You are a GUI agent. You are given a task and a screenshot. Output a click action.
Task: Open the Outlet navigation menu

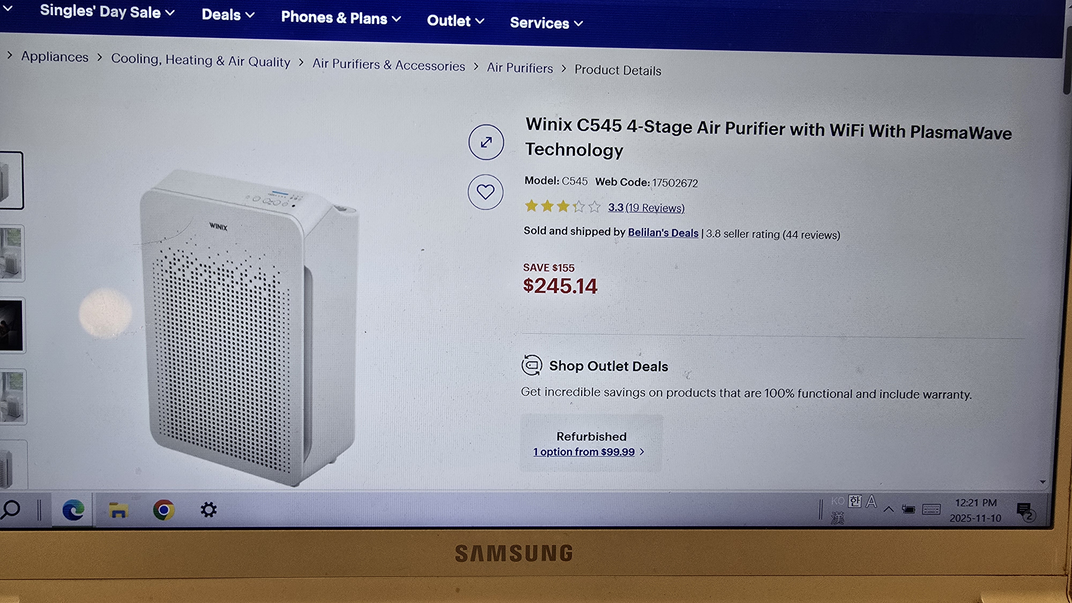(x=456, y=21)
